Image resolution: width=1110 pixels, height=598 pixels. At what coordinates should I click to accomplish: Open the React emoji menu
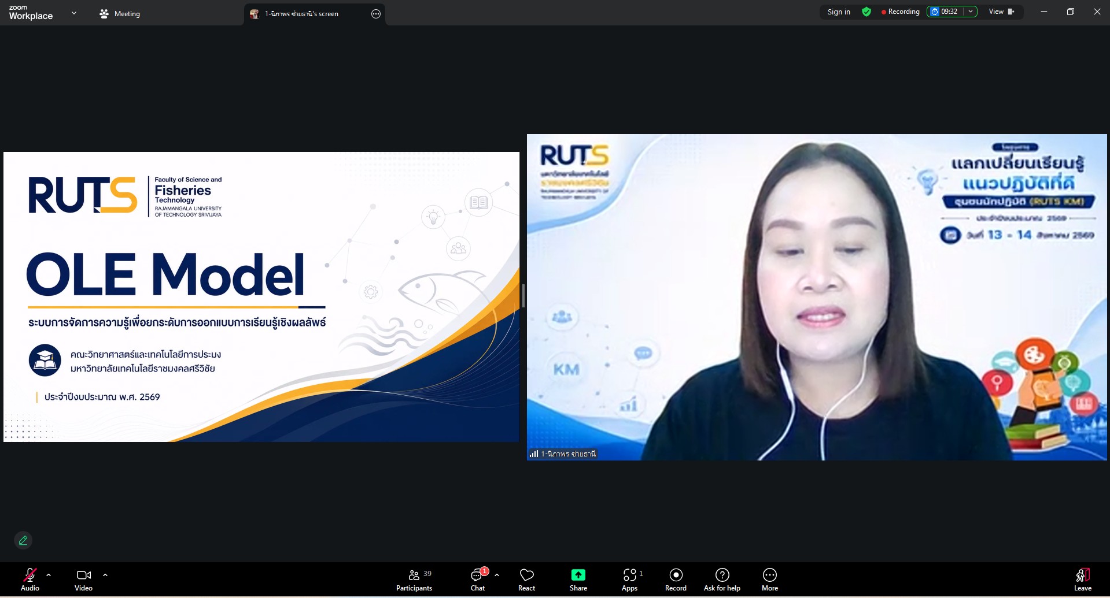point(526,580)
